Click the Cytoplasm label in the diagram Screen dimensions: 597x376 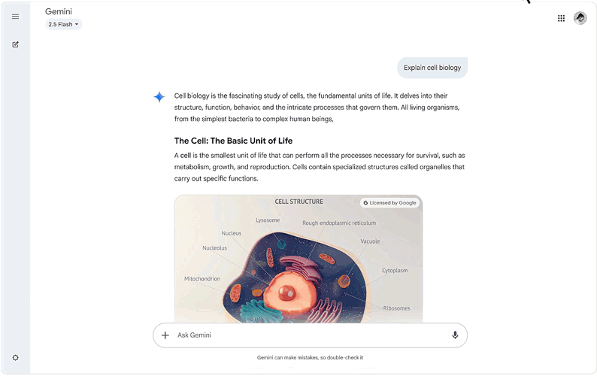(395, 270)
